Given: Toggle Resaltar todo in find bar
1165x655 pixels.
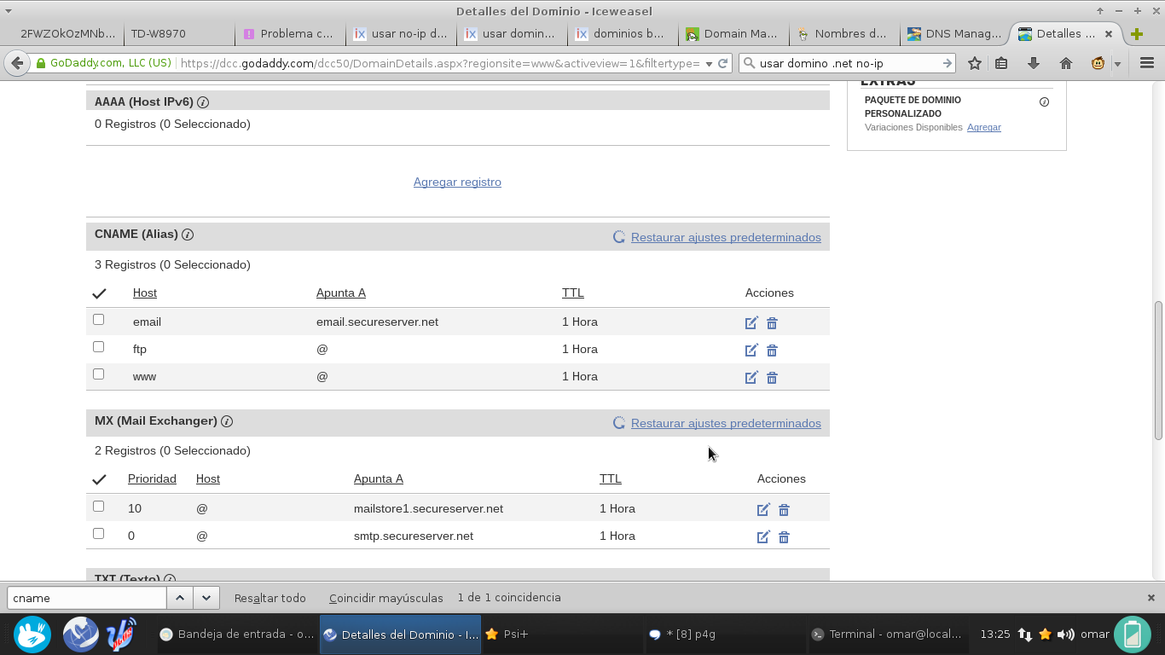Looking at the screenshot, I should (x=270, y=598).
